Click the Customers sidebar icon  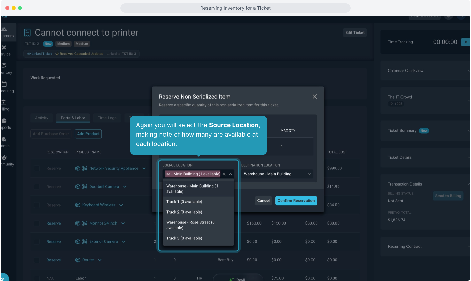[x=4, y=29]
